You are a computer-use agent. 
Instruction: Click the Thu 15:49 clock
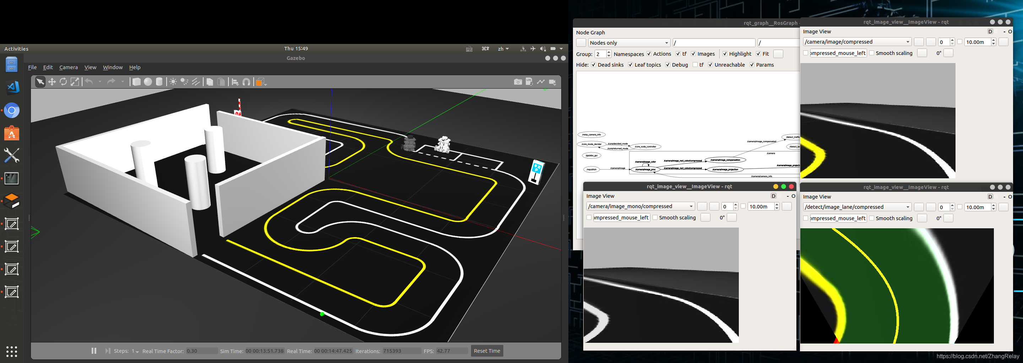click(296, 48)
